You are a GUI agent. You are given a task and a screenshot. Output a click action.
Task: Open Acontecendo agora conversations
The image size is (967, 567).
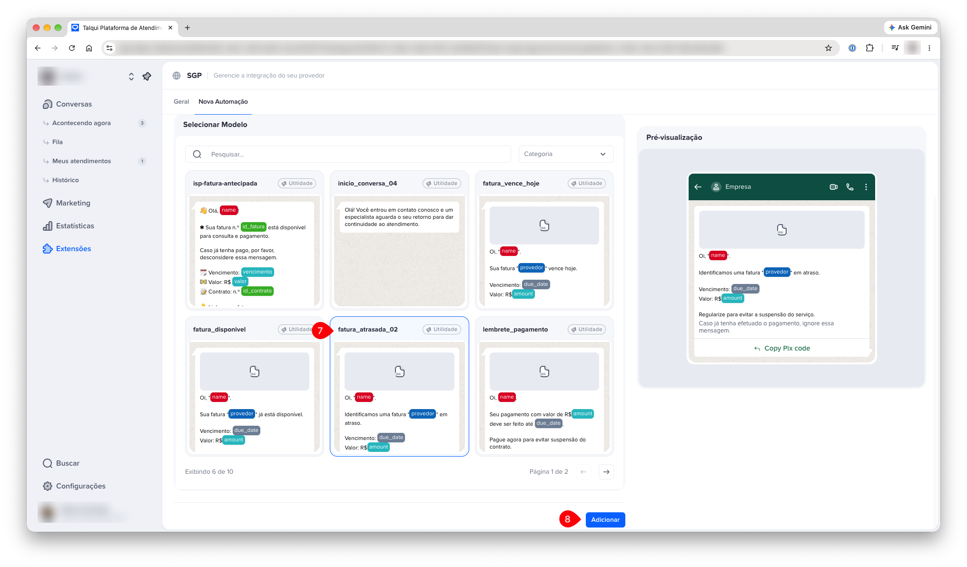pos(81,123)
